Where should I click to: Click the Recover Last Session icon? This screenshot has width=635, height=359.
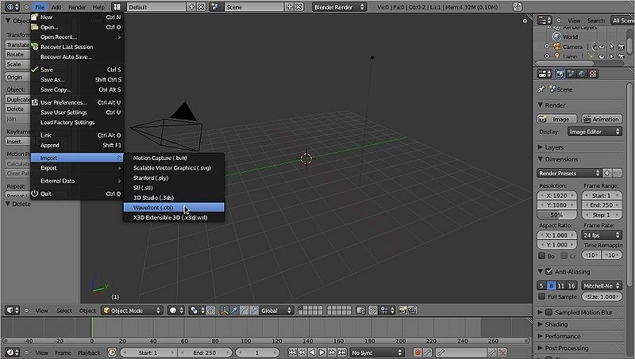point(34,47)
